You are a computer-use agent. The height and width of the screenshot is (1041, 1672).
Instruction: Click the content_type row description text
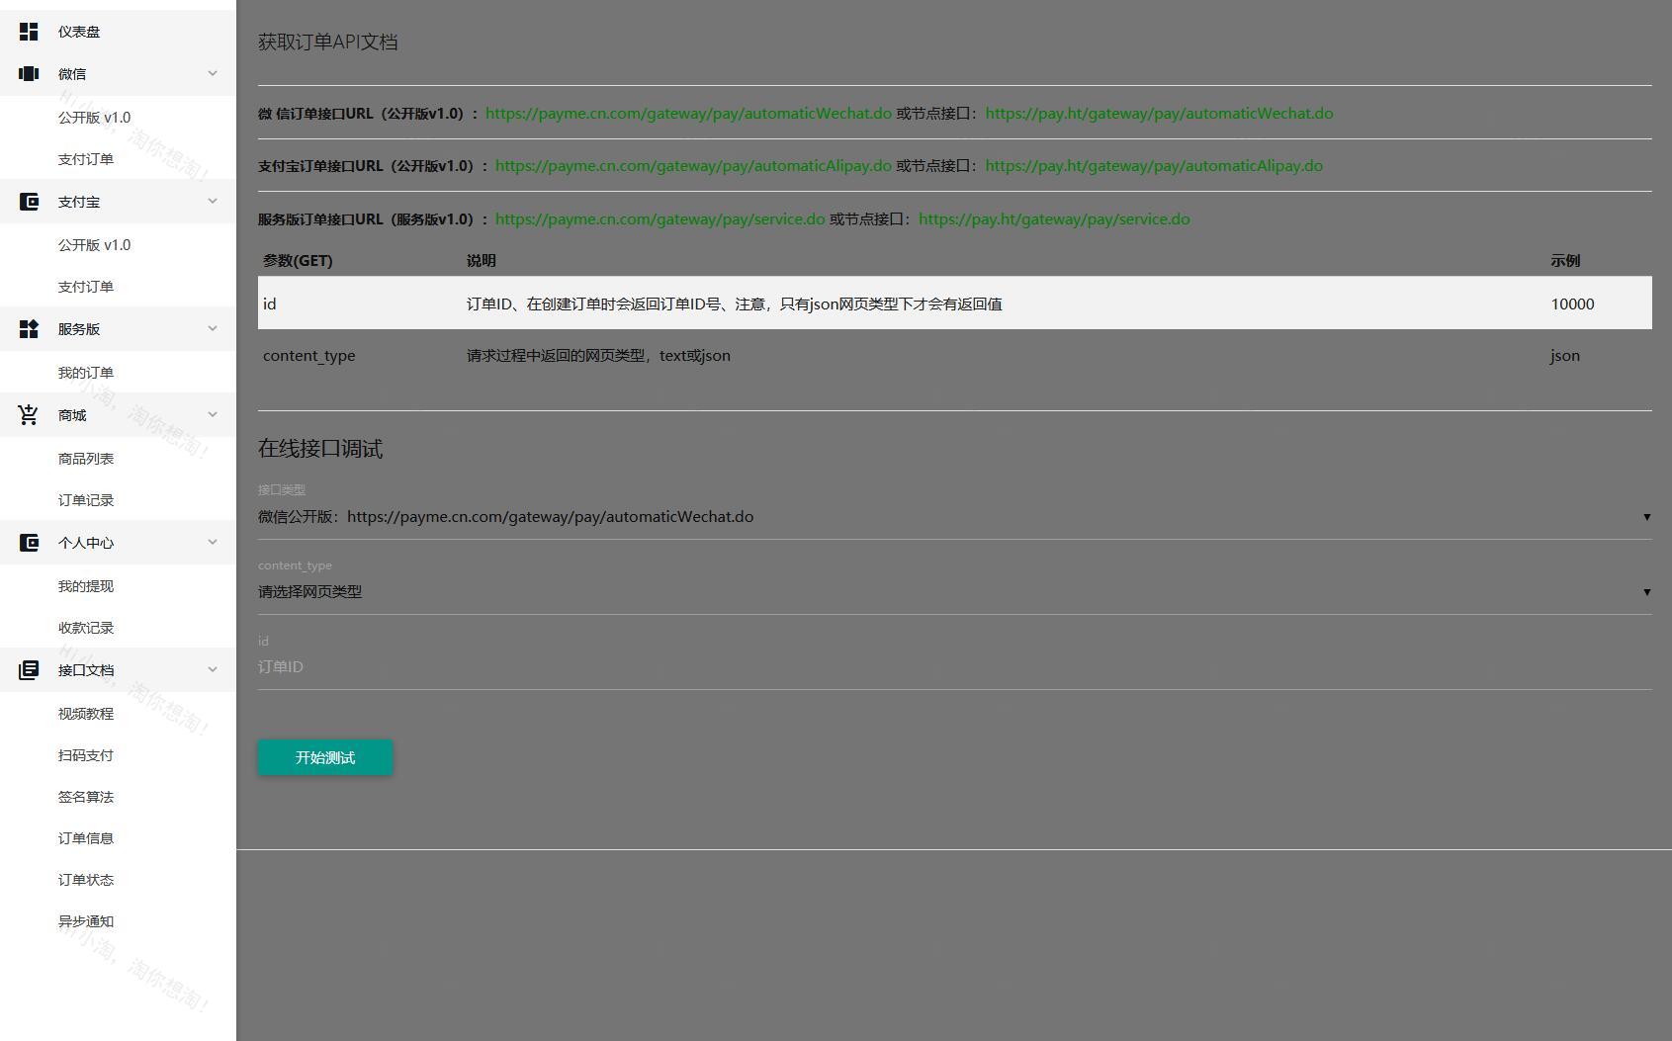click(598, 356)
